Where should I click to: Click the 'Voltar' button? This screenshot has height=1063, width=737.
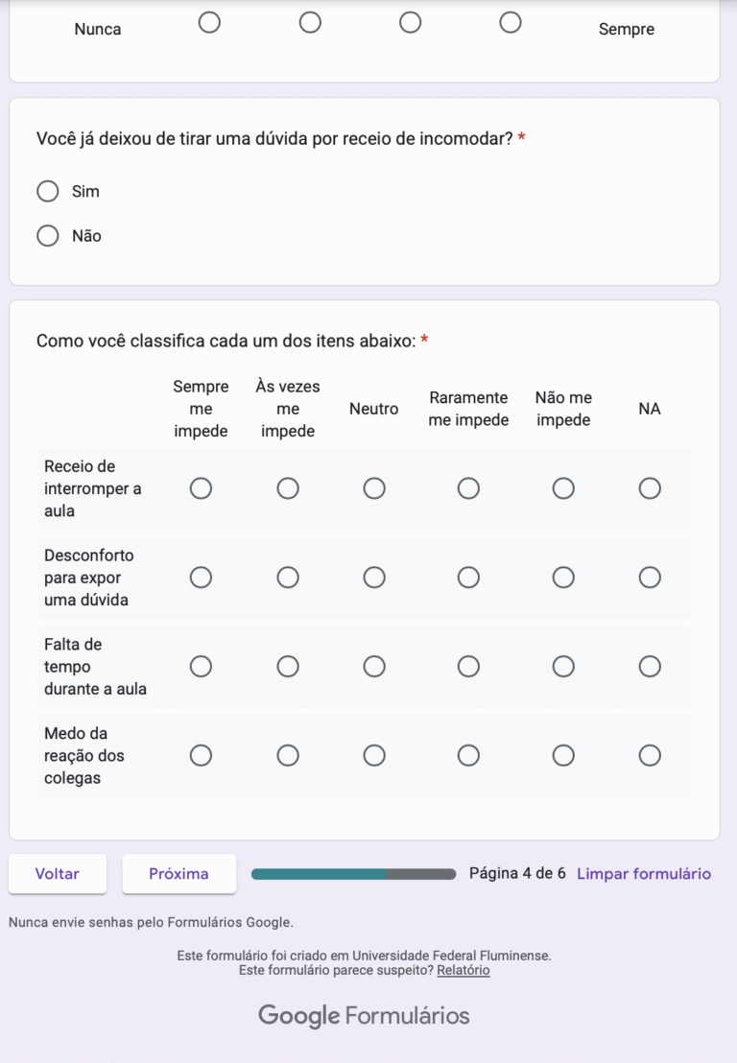(x=58, y=874)
